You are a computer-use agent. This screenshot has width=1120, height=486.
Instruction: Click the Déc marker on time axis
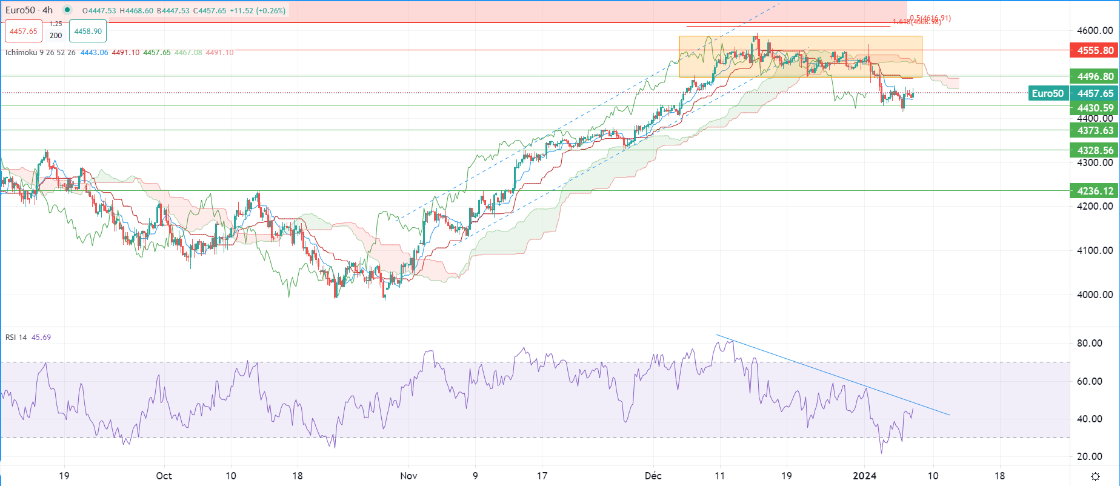[653, 476]
